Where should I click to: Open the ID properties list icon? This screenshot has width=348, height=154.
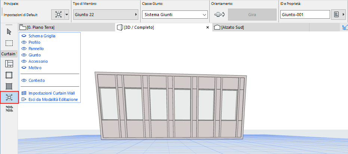pyautogui.click(x=336, y=15)
